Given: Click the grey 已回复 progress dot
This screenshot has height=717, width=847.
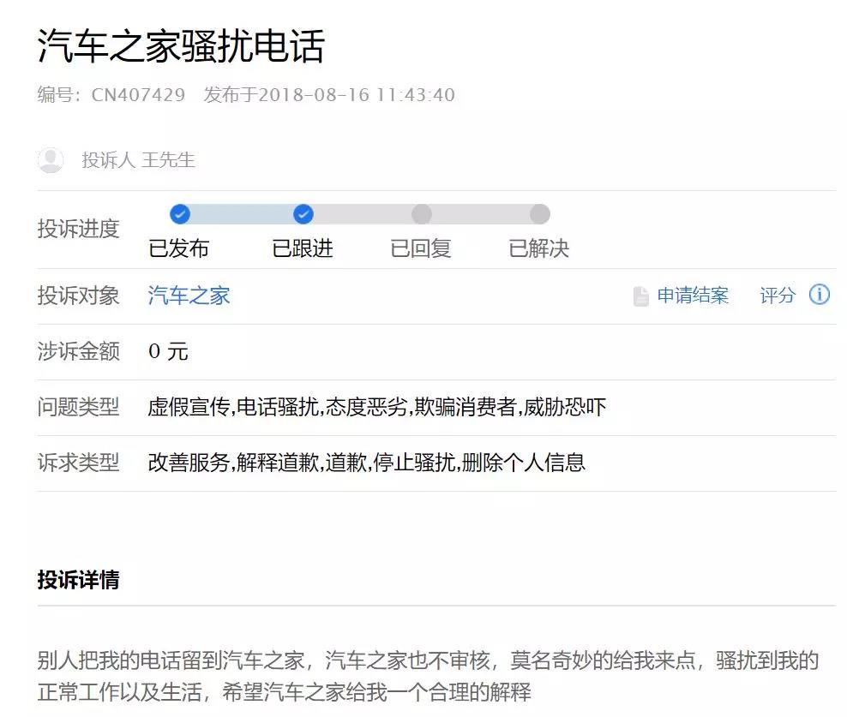Looking at the screenshot, I should pyautogui.click(x=421, y=214).
